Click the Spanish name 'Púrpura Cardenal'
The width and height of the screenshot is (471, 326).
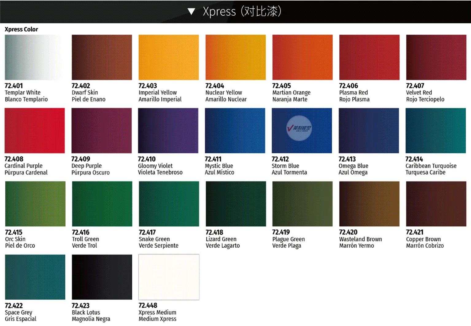[x=26, y=173]
